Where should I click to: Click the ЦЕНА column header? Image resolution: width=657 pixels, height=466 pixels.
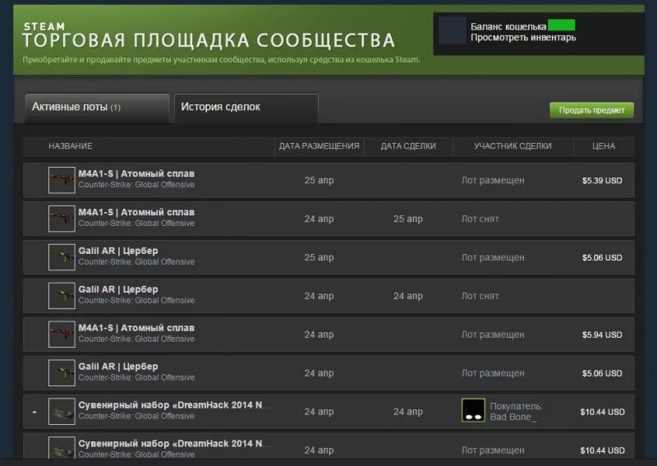coord(604,146)
